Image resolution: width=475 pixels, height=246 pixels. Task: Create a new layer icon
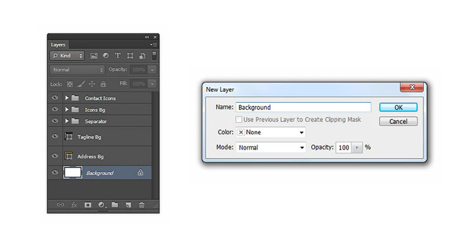[128, 205]
